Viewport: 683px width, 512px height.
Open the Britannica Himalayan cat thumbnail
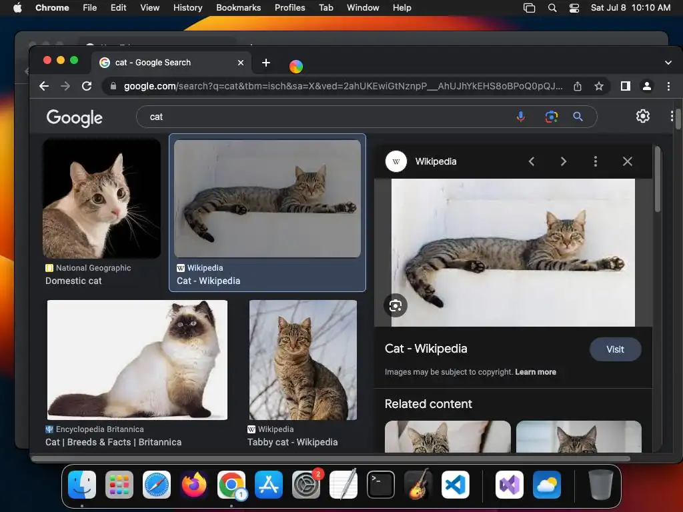tap(137, 360)
